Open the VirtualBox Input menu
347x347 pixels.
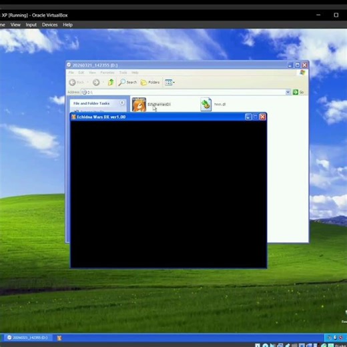tap(31, 25)
